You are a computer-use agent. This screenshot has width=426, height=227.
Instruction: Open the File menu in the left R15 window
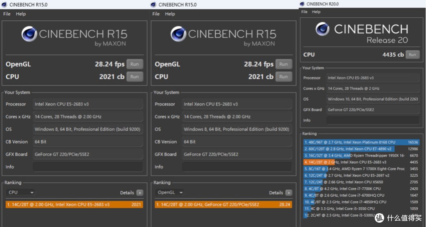pyautogui.click(x=7, y=14)
